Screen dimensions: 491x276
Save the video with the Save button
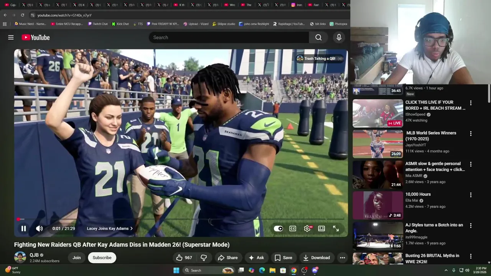(283, 258)
